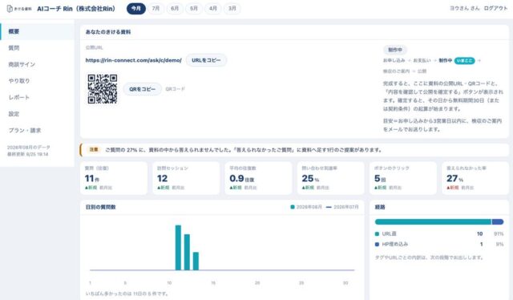
Task: Select the 今月 month tab
Action: click(136, 9)
